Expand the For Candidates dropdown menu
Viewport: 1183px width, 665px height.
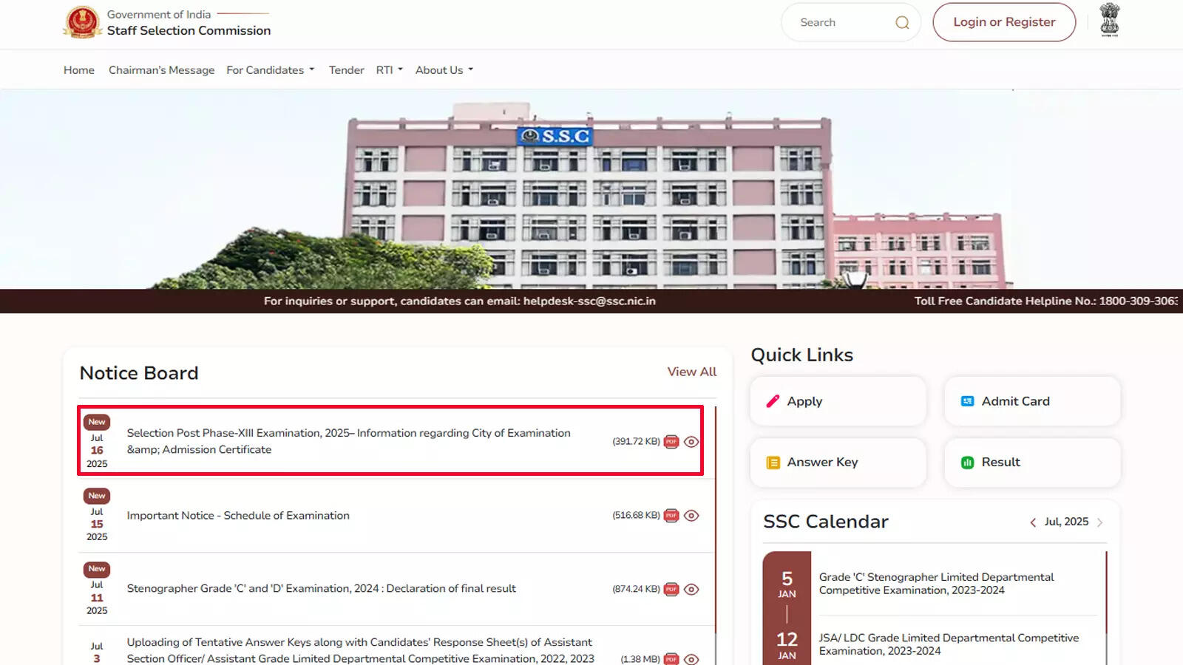pyautogui.click(x=271, y=70)
